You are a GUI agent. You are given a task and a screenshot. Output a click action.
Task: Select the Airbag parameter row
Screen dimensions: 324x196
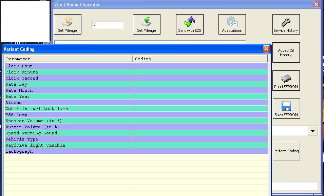pos(136,103)
